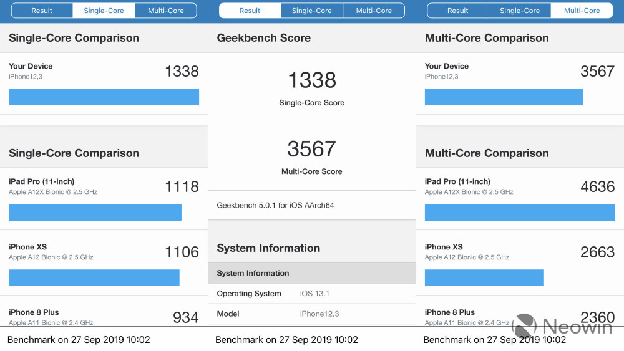This screenshot has height=351, width=624.
Task: Select the Multi-Core tab in the left panel
Action: click(166, 11)
